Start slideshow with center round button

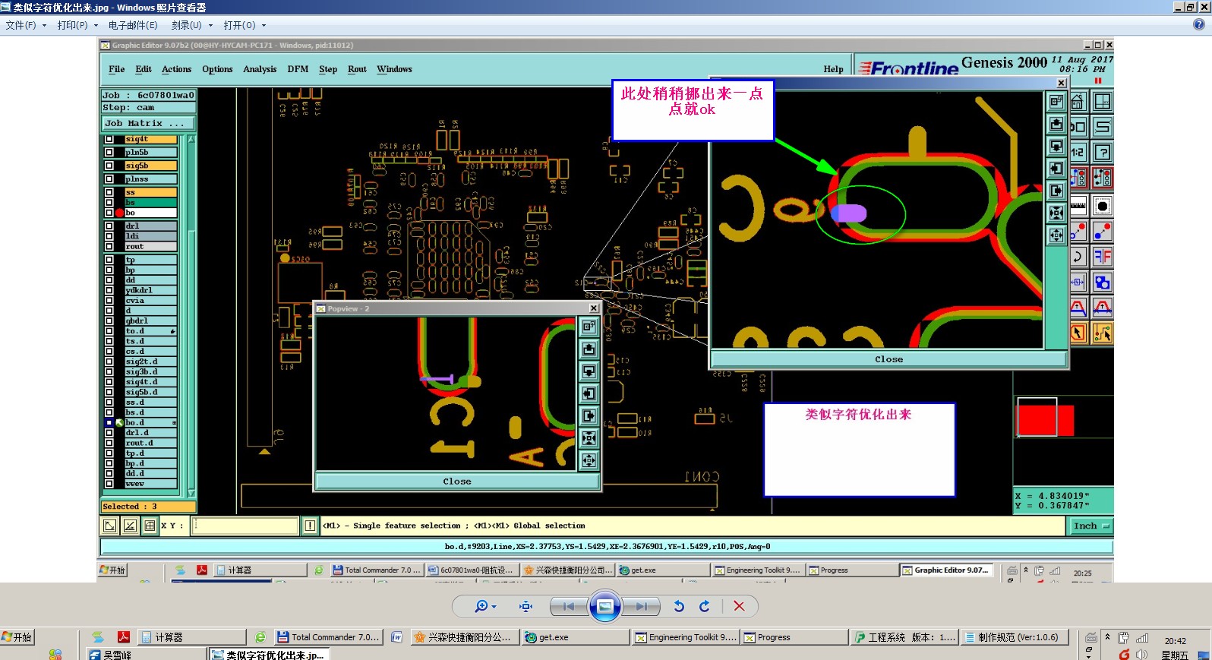coord(605,606)
